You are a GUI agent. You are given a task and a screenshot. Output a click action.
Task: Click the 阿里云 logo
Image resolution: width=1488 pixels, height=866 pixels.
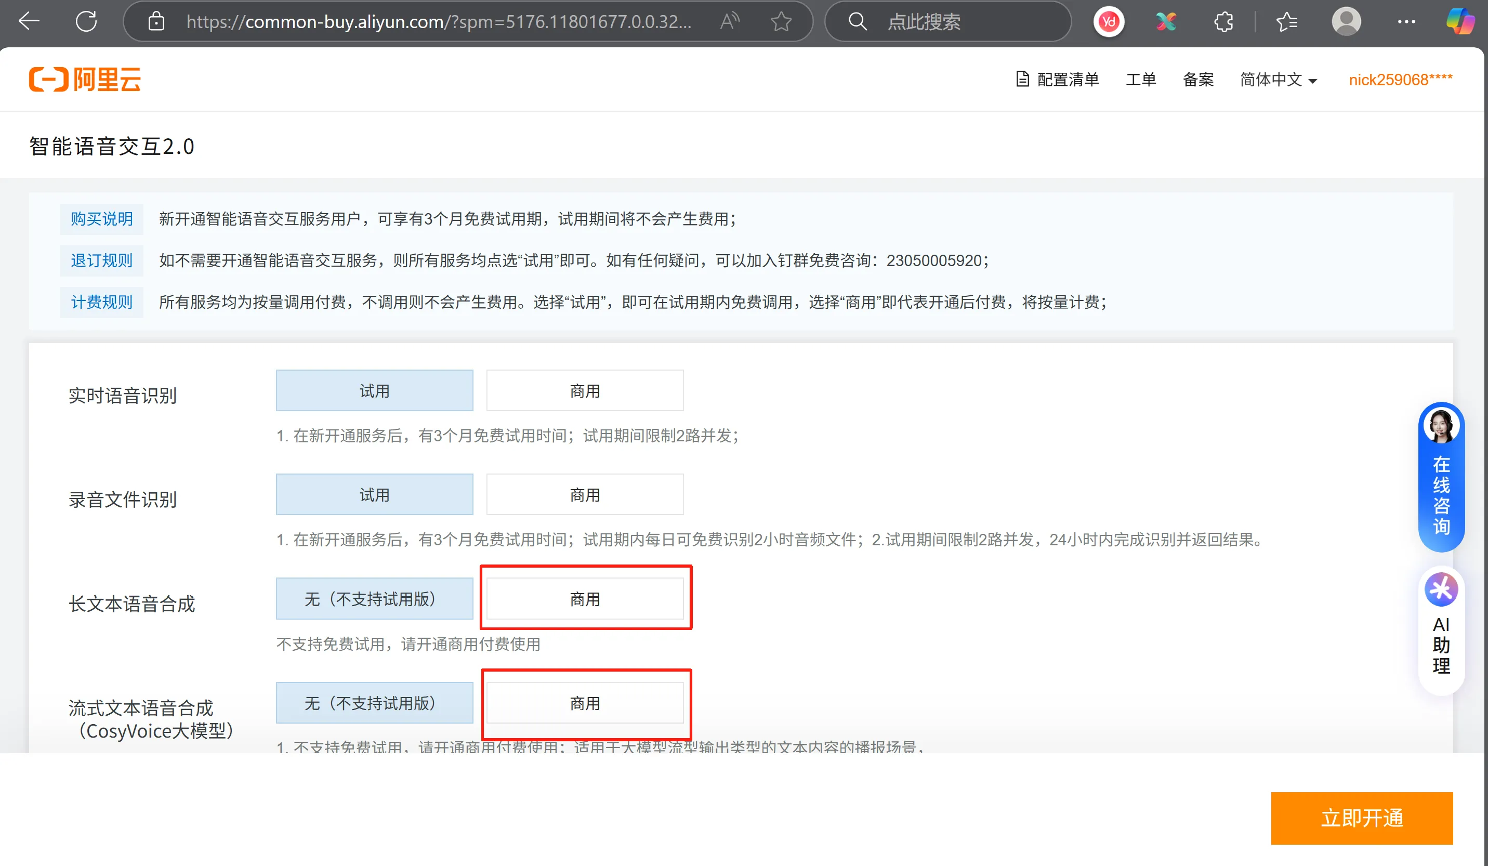(85, 79)
